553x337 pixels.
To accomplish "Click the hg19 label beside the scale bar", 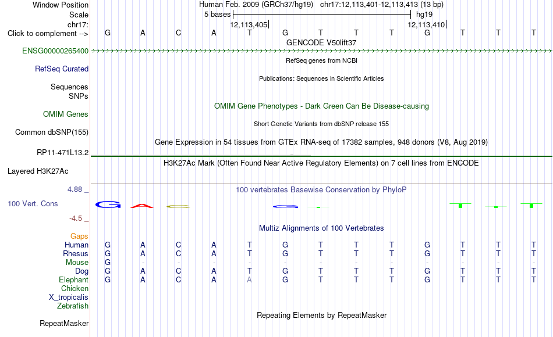I will (424, 15).
